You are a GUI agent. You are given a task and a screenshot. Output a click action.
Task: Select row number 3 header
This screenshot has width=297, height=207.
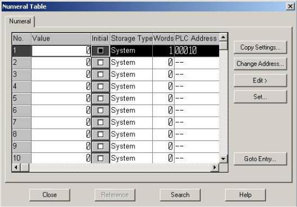[21, 74]
